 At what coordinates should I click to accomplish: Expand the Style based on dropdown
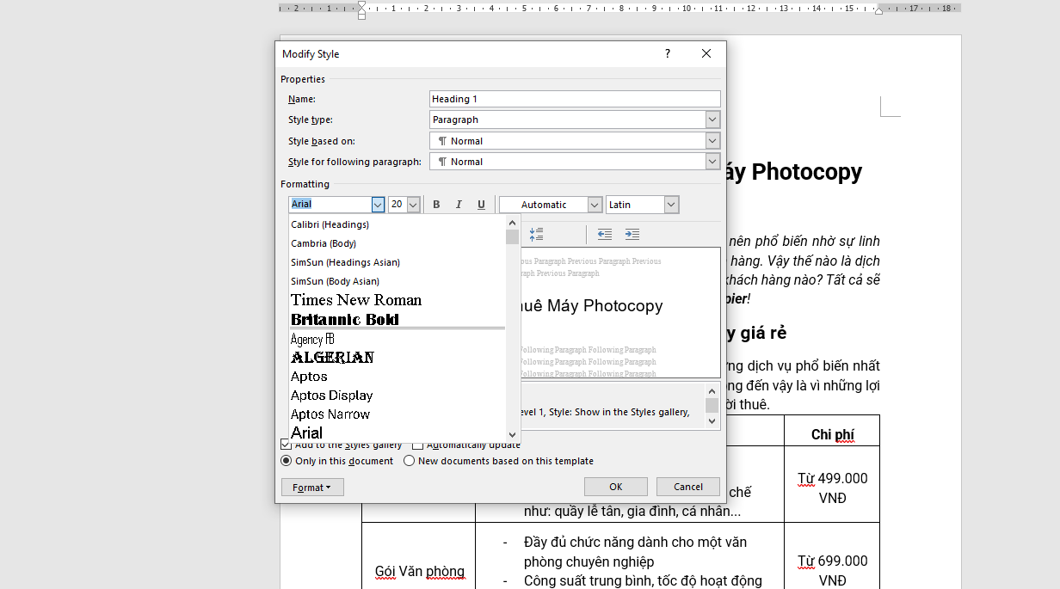[712, 141]
